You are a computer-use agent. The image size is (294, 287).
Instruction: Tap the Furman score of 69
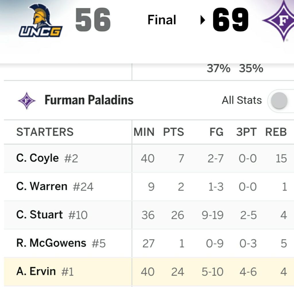pos(231,20)
